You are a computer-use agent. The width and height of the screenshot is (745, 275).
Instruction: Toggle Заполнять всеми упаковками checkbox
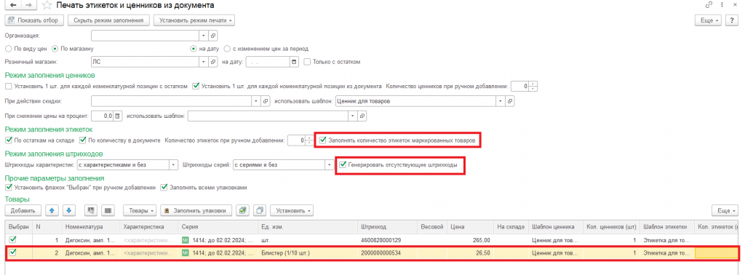pyautogui.click(x=164, y=187)
